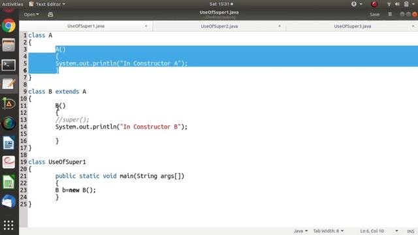Viewport: 418px width, 235px height.
Task: Show Applications grid in the dock
Action: (x=8, y=225)
